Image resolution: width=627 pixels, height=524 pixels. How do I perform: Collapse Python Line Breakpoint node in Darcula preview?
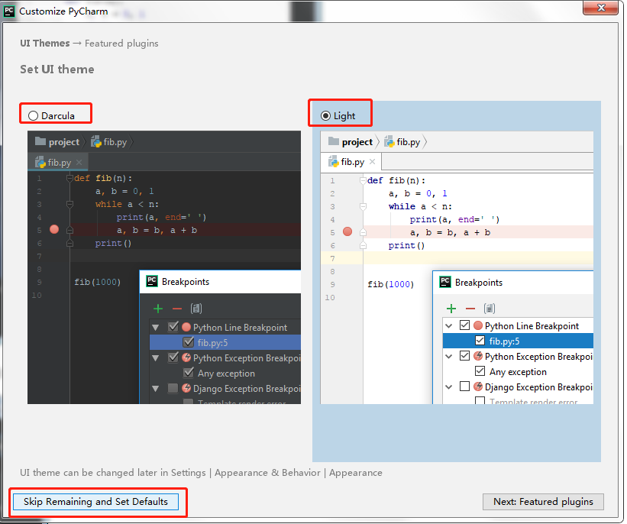click(156, 328)
